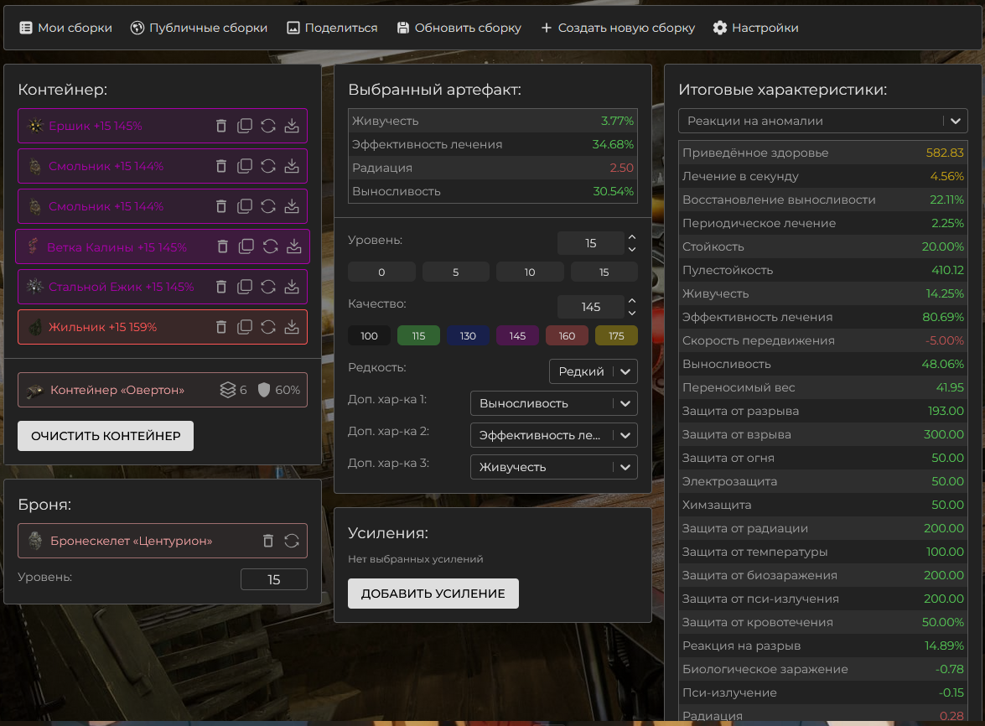Remove Бронескелет «Центурион» armor via trash icon
Image resolution: width=985 pixels, height=726 pixels.
[268, 541]
